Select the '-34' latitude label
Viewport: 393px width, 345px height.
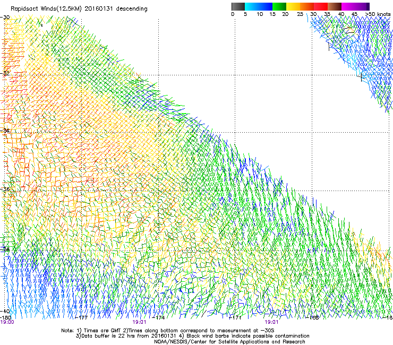tap(5, 131)
